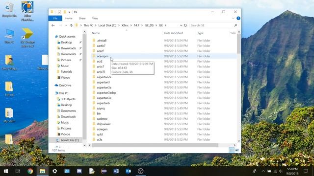
Task: Open the Action Center notifications icon
Action: [x=306, y=171]
